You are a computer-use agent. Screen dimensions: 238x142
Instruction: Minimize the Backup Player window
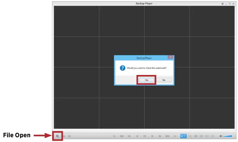(x=226, y=4)
